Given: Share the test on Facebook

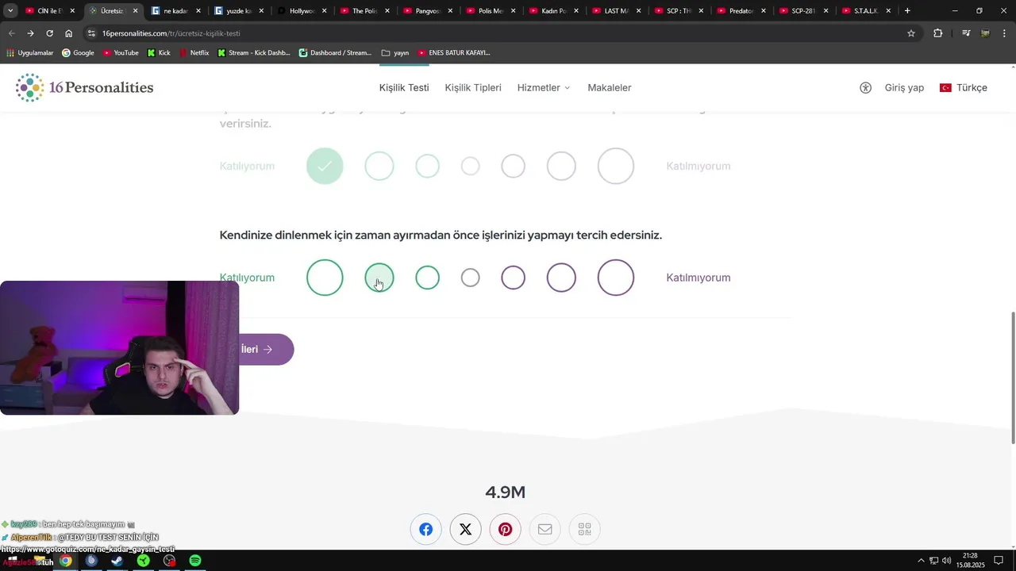Looking at the screenshot, I should pyautogui.click(x=426, y=529).
